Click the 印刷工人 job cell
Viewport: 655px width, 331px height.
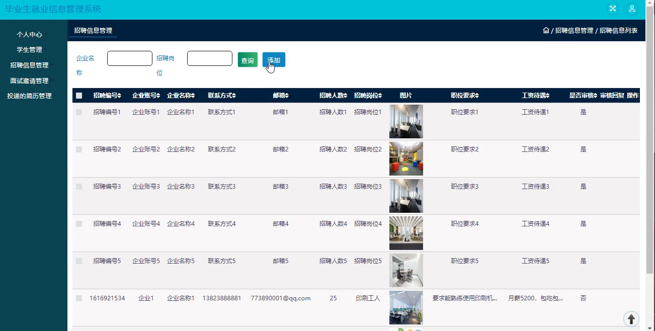click(x=368, y=298)
